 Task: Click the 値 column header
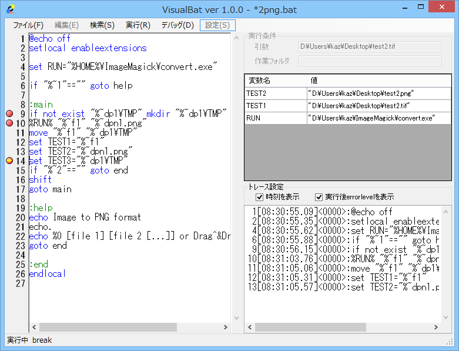coord(379,81)
